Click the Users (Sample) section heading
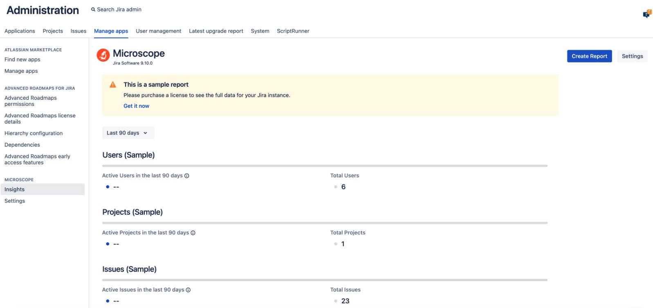 click(x=128, y=155)
